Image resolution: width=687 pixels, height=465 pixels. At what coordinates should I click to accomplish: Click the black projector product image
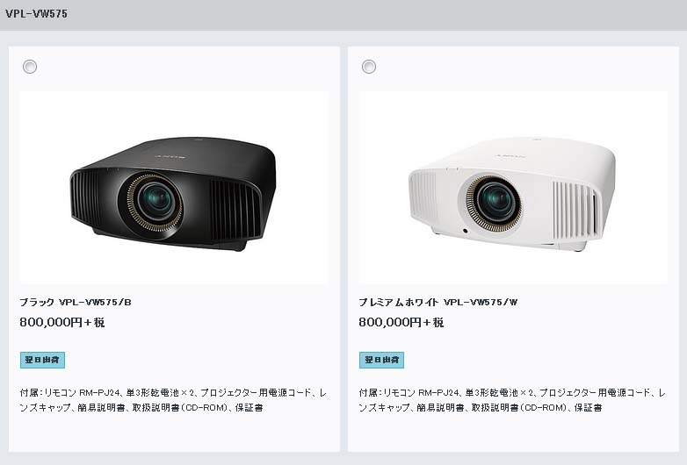(173, 188)
